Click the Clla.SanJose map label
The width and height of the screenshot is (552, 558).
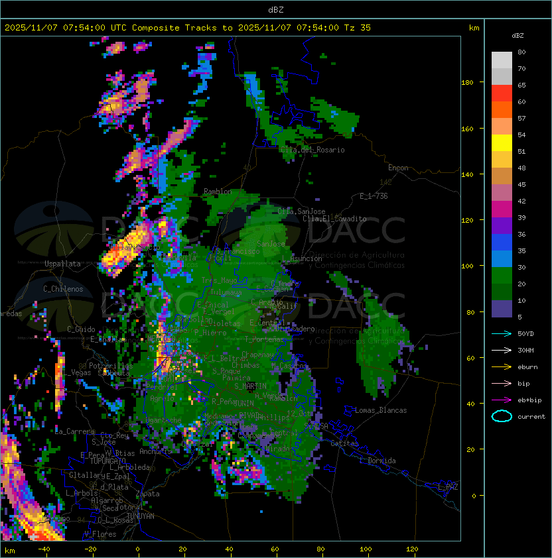tap(301, 211)
